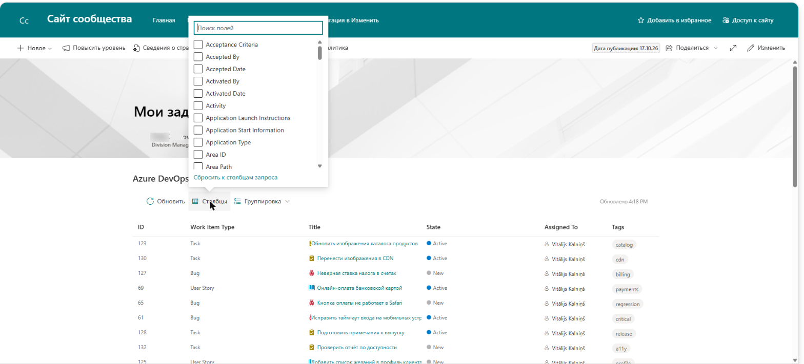Open the Столбцы column picker button
804x364 pixels.
[210, 201]
